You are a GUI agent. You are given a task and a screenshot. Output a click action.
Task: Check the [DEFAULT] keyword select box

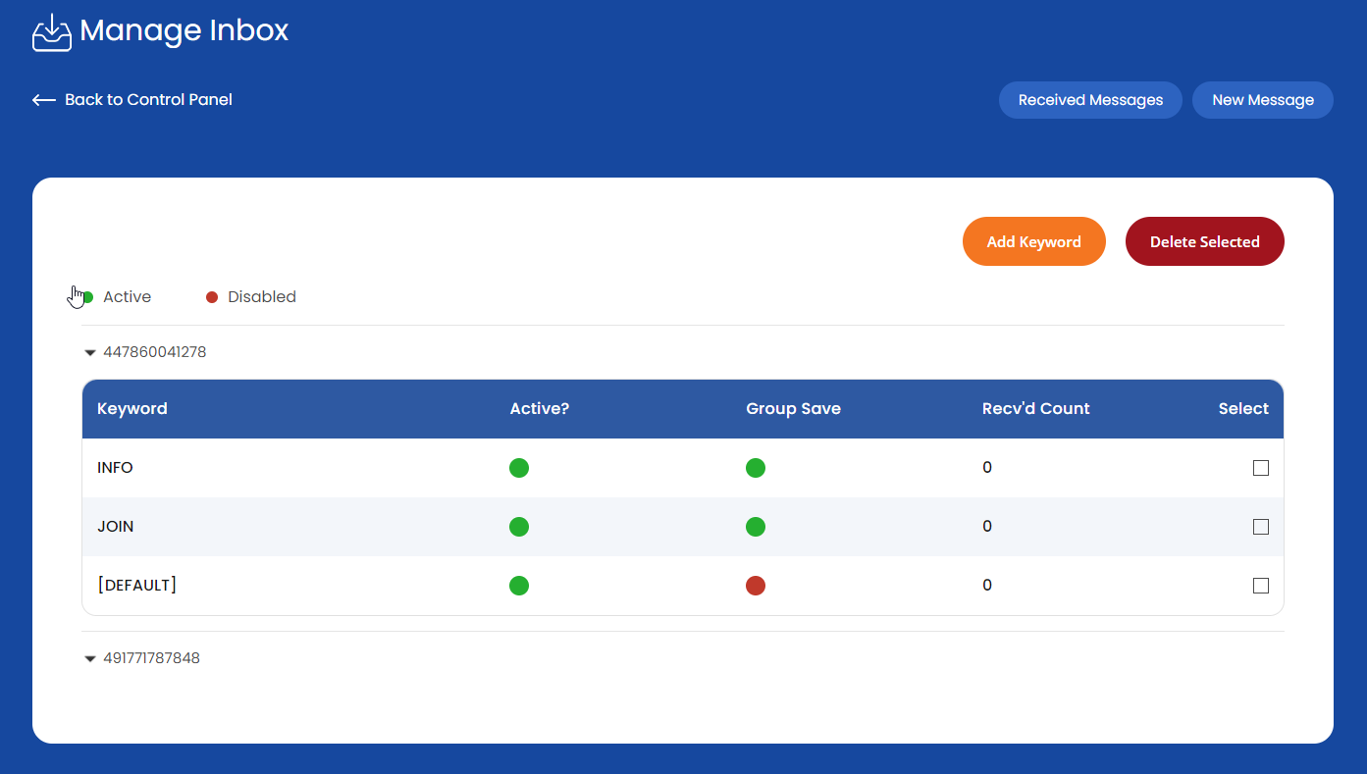coord(1260,586)
